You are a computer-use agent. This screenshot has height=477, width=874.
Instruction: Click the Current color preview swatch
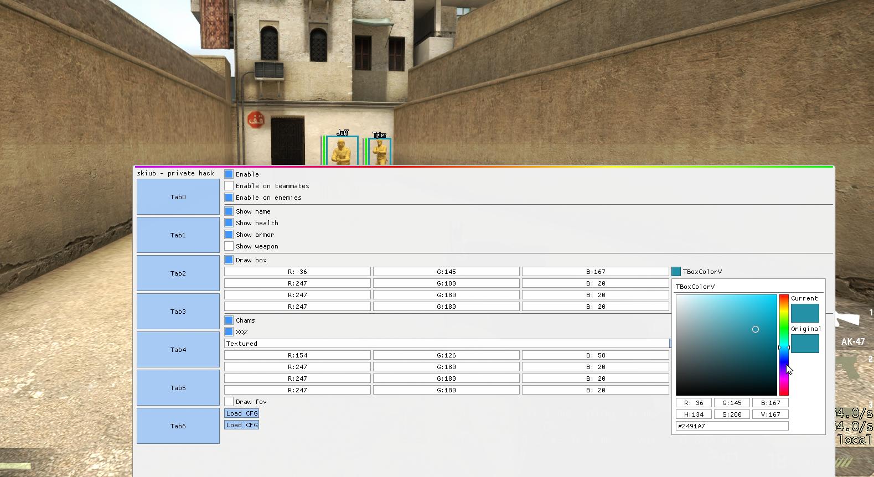(x=805, y=313)
